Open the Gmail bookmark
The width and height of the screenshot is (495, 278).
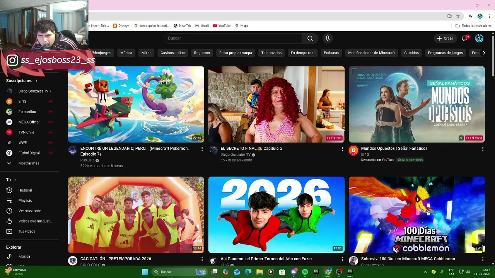[x=202, y=26]
